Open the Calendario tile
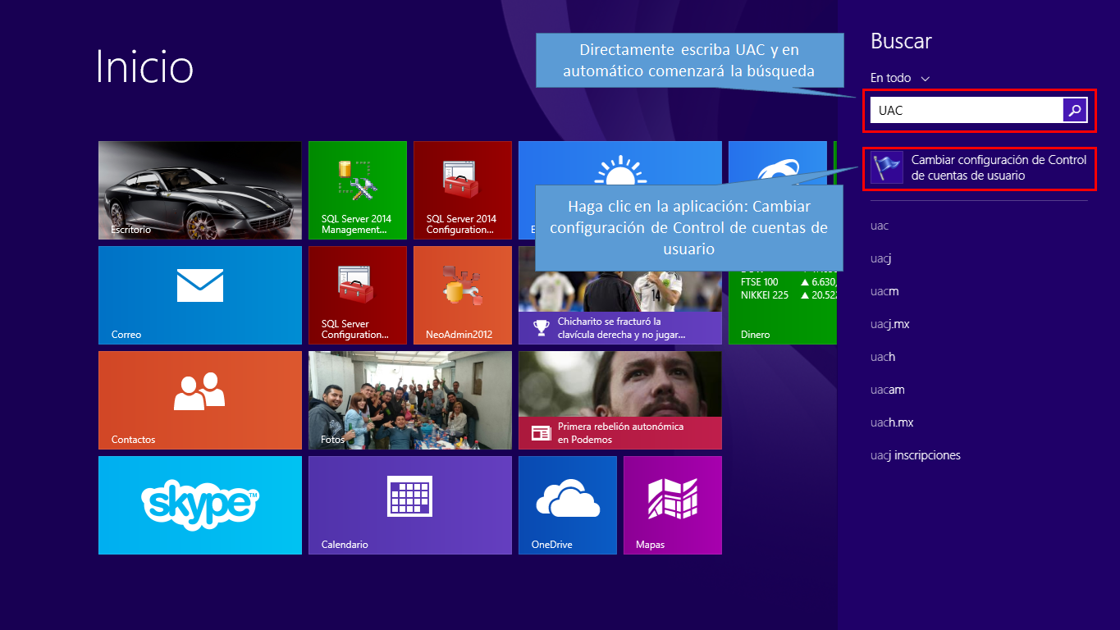 (410, 505)
